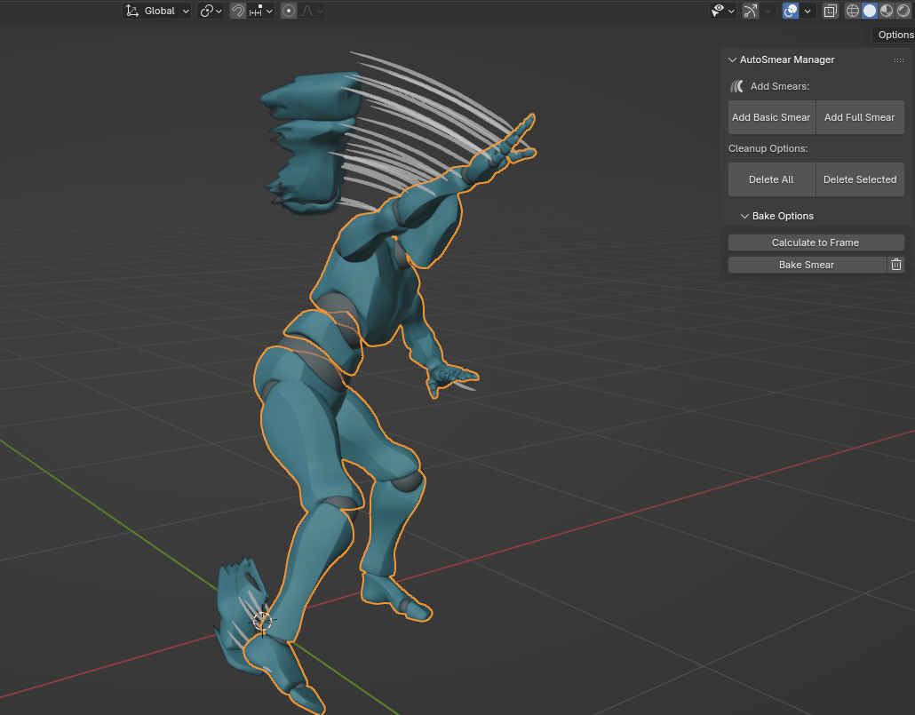Click the Calculate to Frame button
Image resolution: width=915 pixels, height=715 pixels.
816,242
